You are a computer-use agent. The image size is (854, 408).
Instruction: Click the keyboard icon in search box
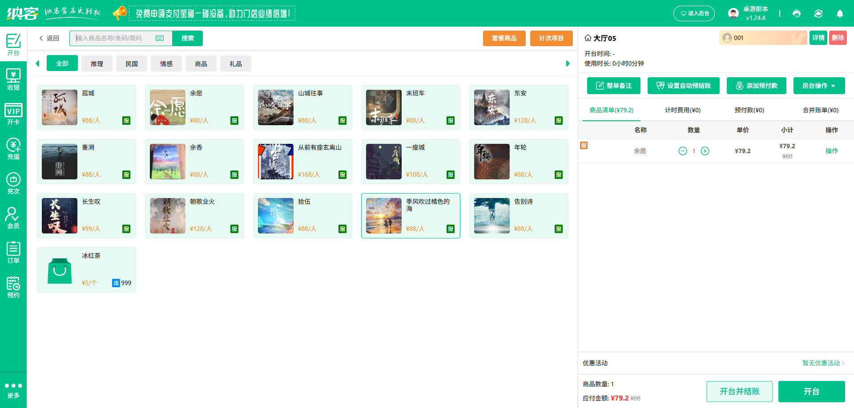click(160, 38)
